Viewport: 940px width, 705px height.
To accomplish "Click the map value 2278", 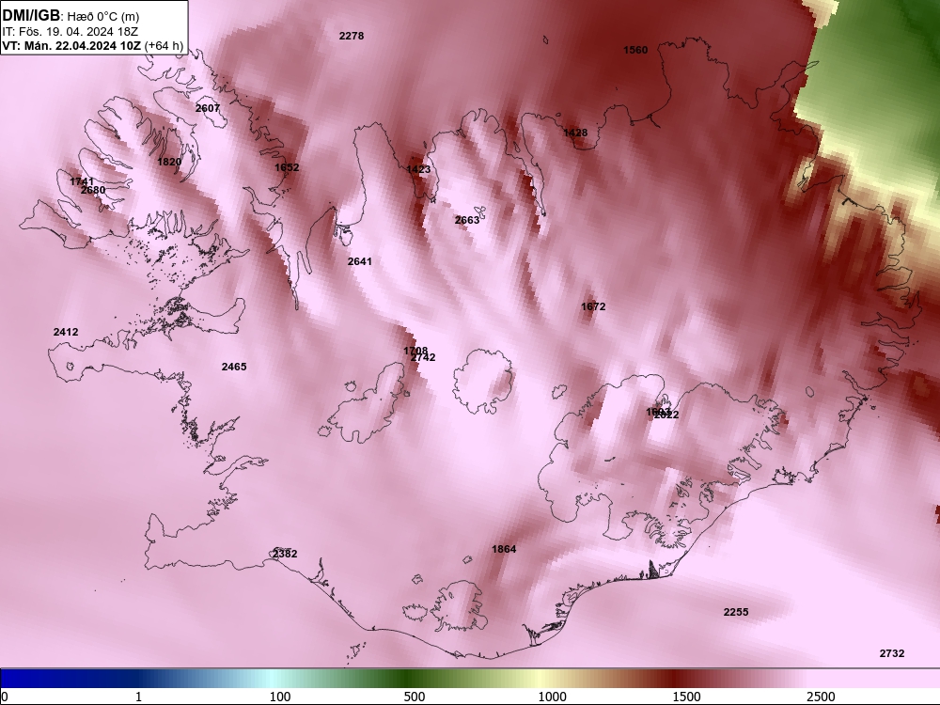I will click(352, 36).
